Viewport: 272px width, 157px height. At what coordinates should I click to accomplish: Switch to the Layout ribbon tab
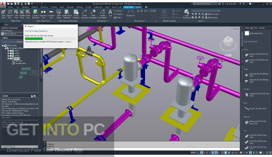(138, 7)
